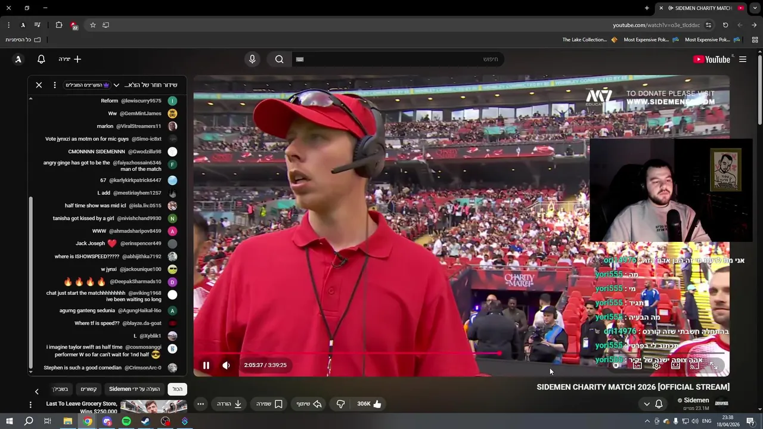Go to the YouTube home logo
Screen dimensions: 763x429
coord(712,60)
